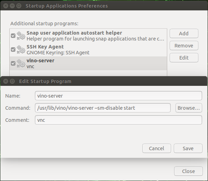Select the 'Snap user application autostart helper' entry
Screen dimensions: 208x181
click(88, 36)
